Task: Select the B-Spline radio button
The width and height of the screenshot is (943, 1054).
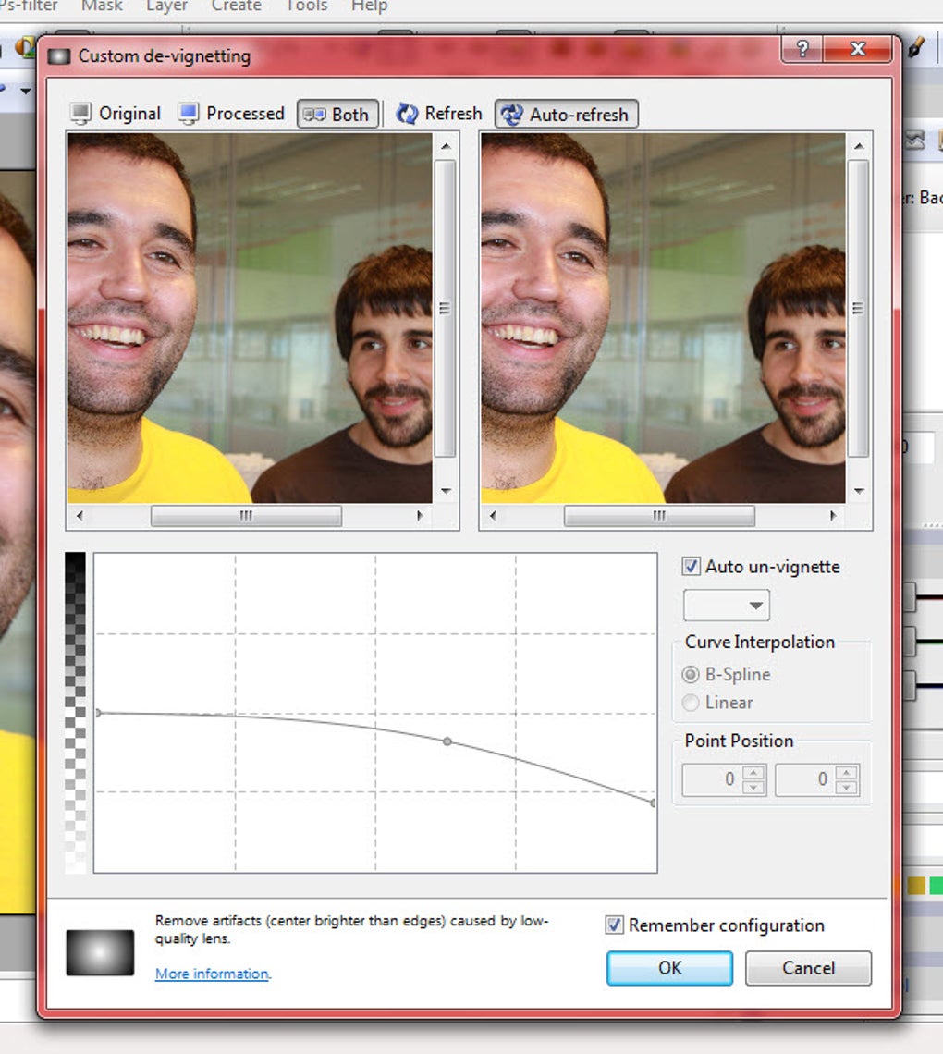Action: coord(691,674)
